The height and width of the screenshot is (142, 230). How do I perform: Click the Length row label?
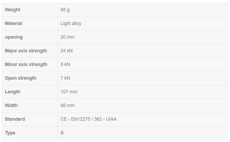[x=13, y=92]
